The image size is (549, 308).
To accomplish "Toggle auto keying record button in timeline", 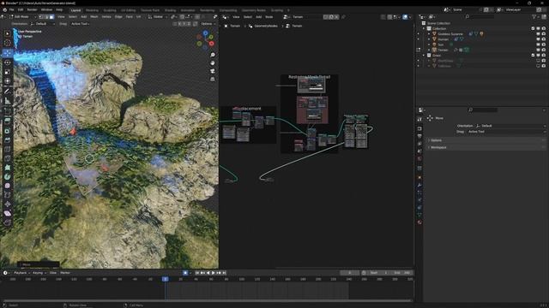I will [185, 273].
